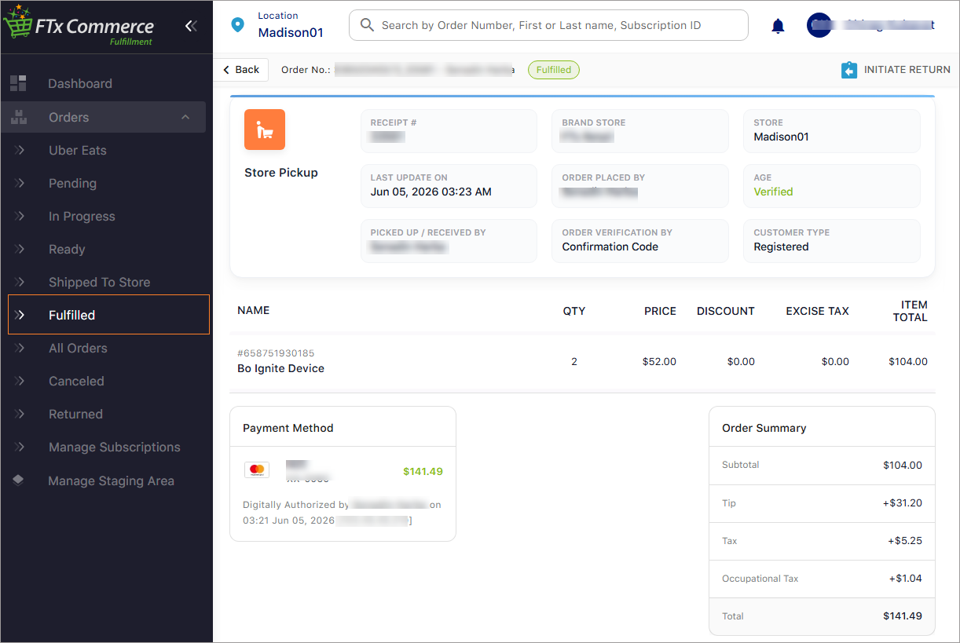Click the Manage Staging Area layers icon

18,480
